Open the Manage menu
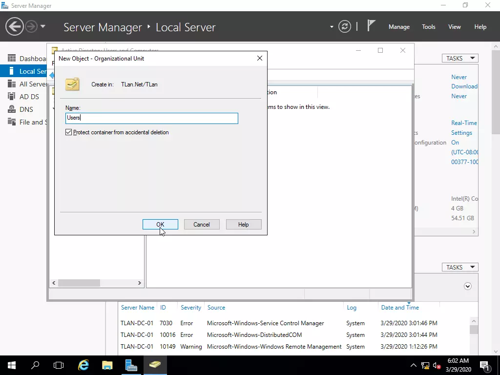Viewport: 500px width, 375px height. pos(399,27)
